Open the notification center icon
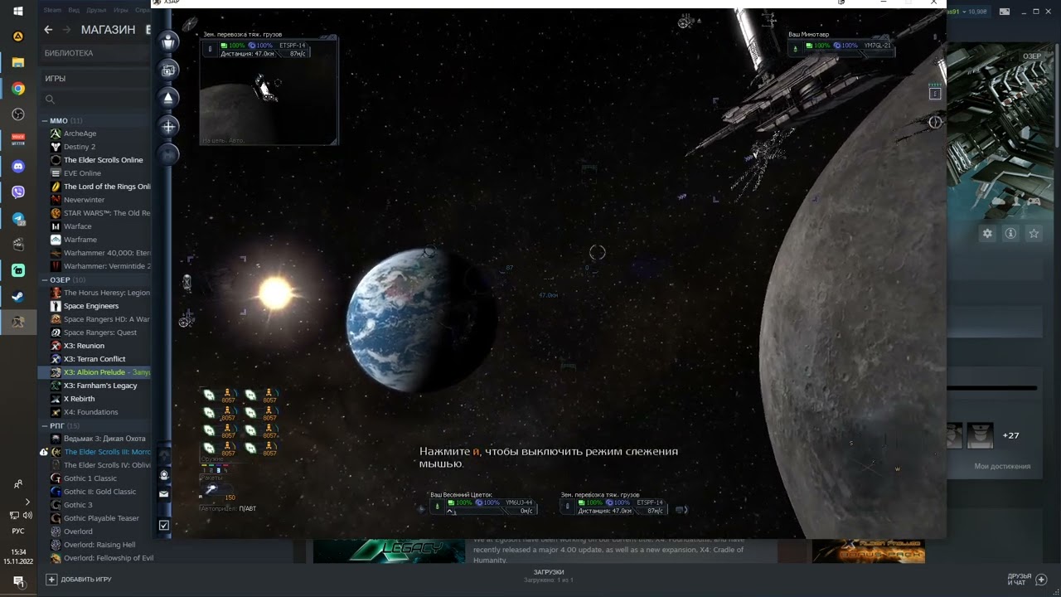 (x=18, y=584)
